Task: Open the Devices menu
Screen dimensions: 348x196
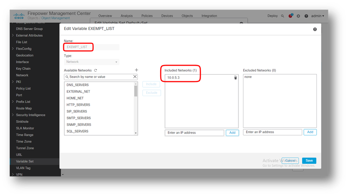Action: [x=167, y=16]
